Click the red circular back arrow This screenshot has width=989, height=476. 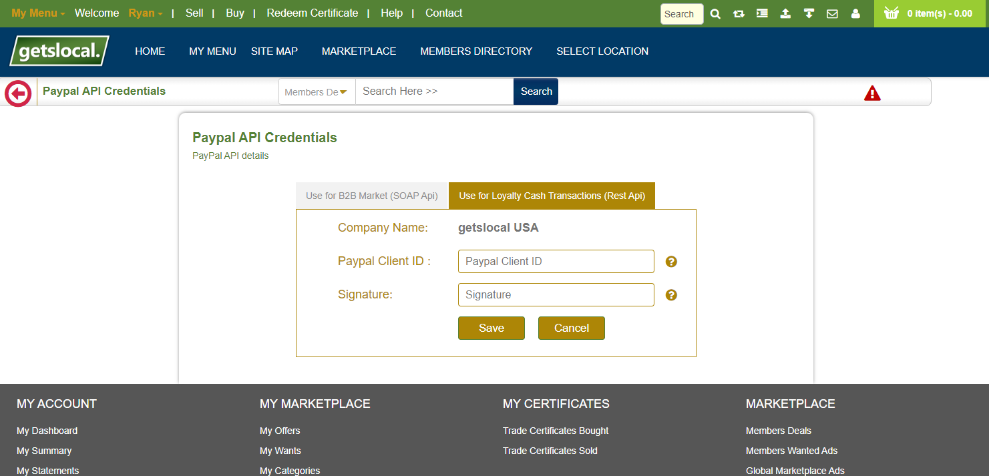click(18, 93)
